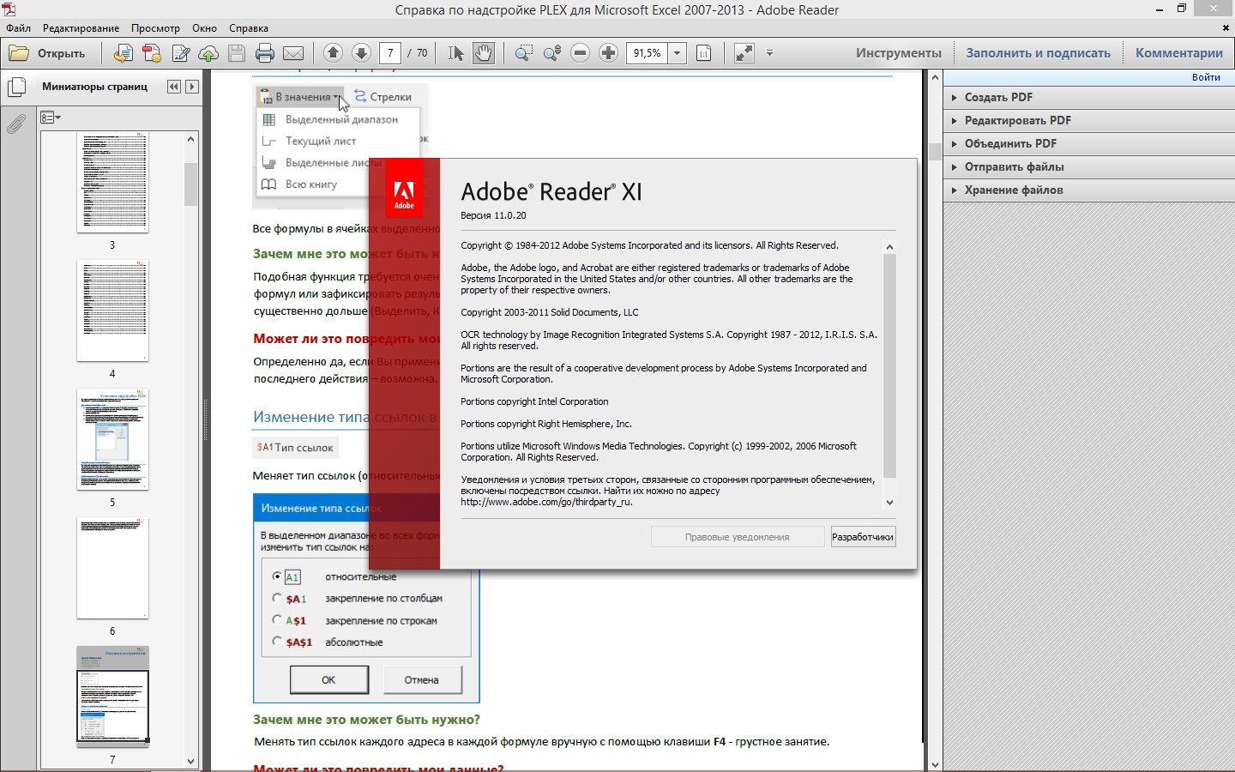The height and width of the screenshot is (772, 1235).
Task: Open the Справка menu
Action: tap(249, 28)
